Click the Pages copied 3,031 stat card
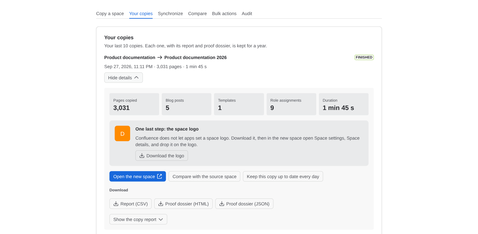This screenshot has height=234, width=478. pos(134,104)
